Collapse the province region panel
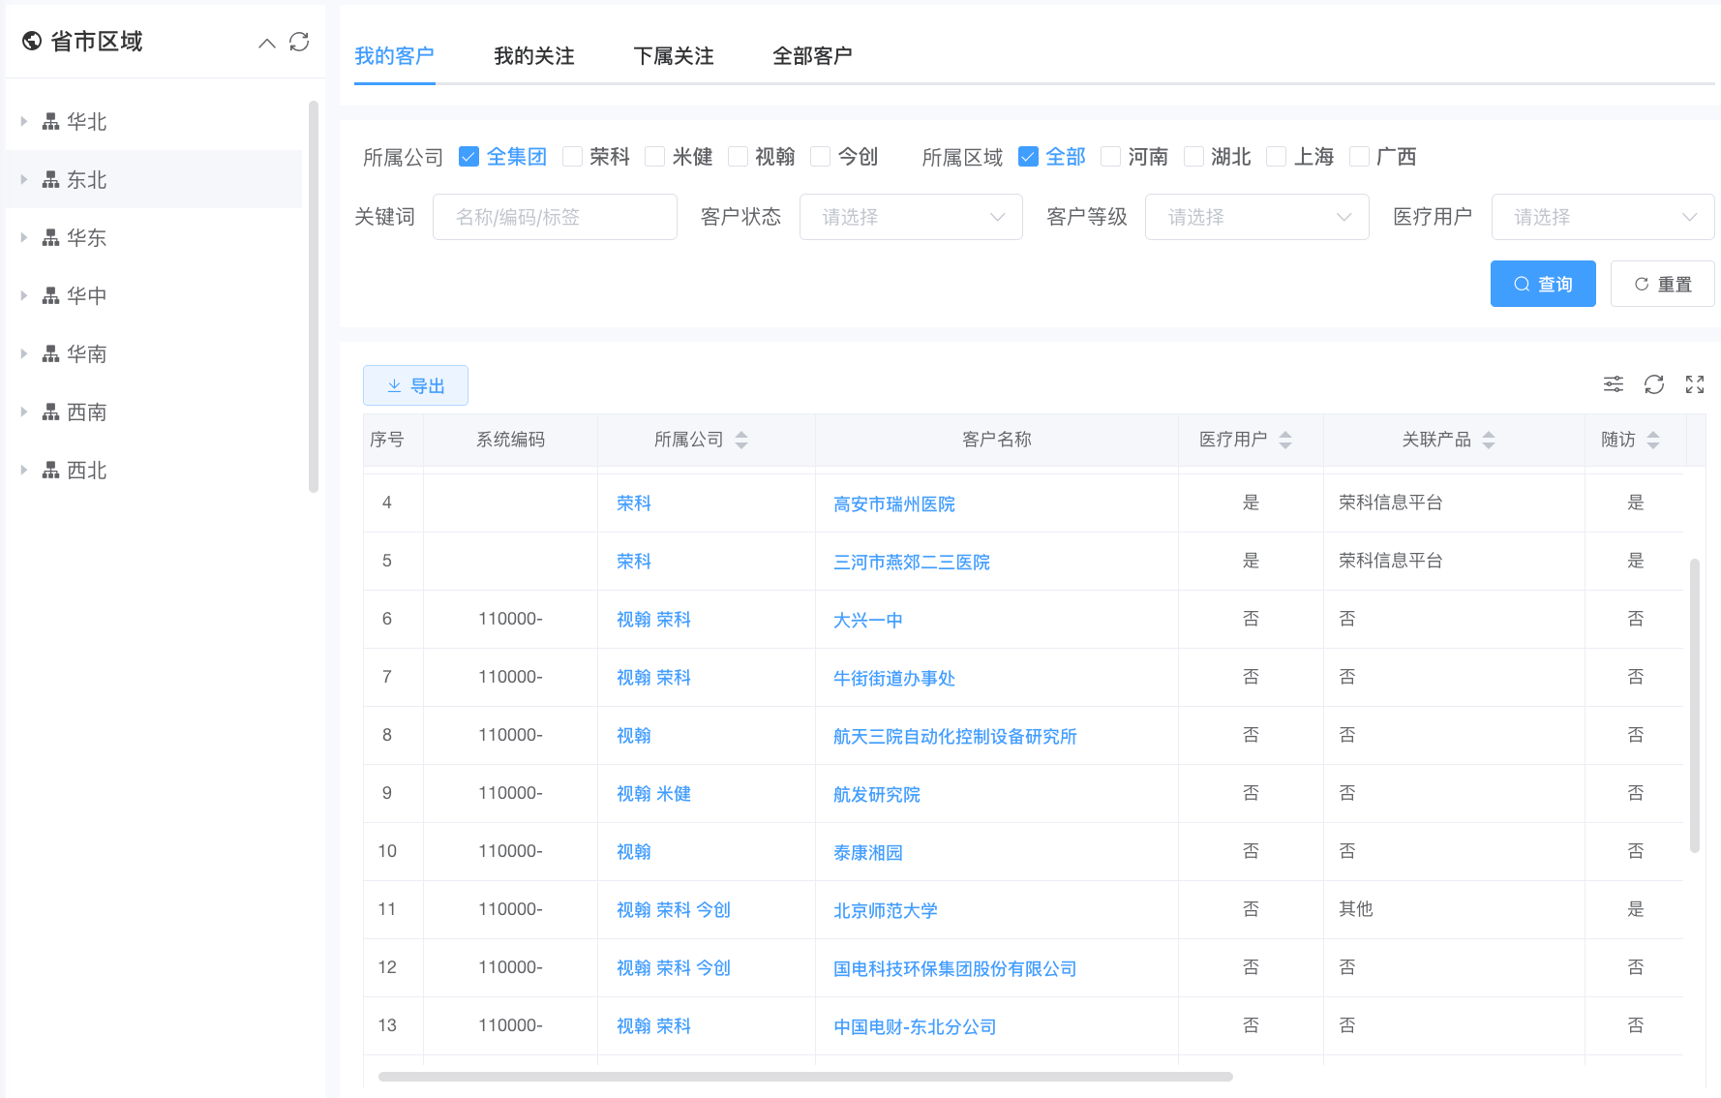The image size is (1721, 1098). click(x=267, y=43)
